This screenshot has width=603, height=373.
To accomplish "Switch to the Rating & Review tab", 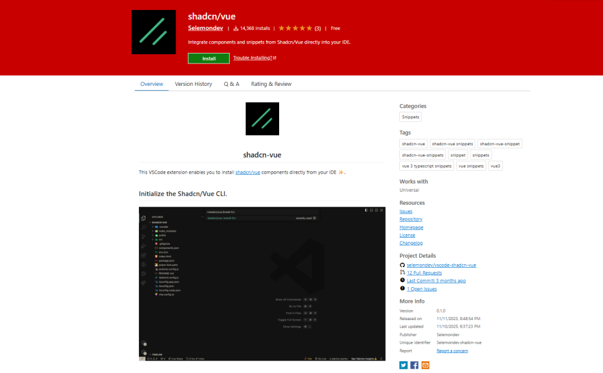I will point(271,84).
